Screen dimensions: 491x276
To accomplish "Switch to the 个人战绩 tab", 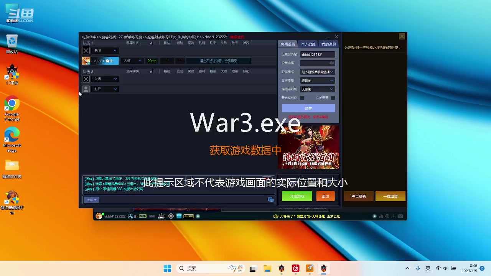I will click(308, 44).
